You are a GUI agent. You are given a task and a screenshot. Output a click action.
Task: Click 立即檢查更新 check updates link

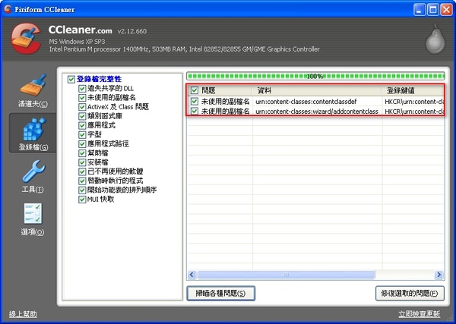[420, 314]
